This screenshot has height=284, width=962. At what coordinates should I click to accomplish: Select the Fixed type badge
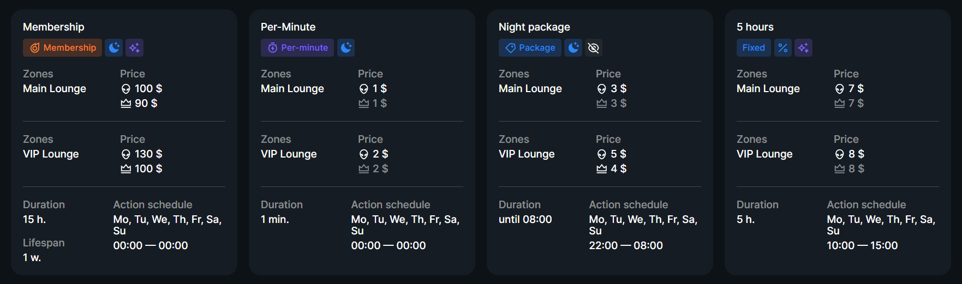(x=754, y=48)
